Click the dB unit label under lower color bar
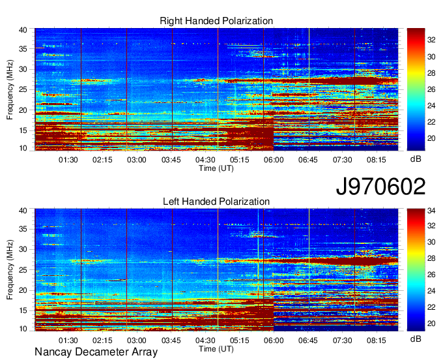This screenshot has height=360, width=443. 416,338
